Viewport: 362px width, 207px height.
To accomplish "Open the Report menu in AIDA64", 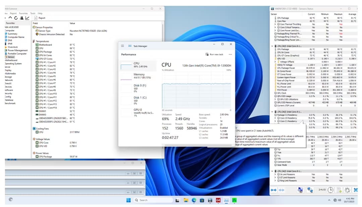I will pos(13,13).
